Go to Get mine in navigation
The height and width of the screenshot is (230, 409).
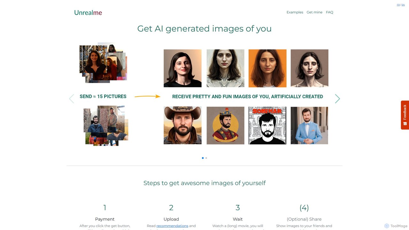(x=314, y=12)
